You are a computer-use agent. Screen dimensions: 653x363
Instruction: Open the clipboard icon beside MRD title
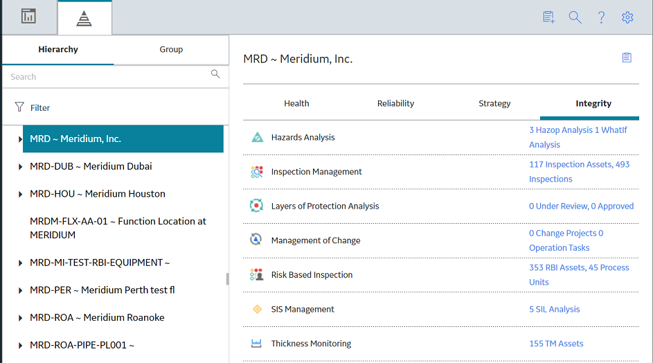(627, 57)
